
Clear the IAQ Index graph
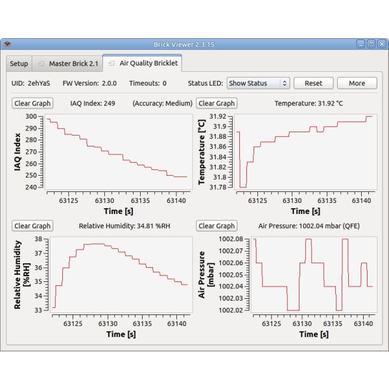click(x=32, y=103)
